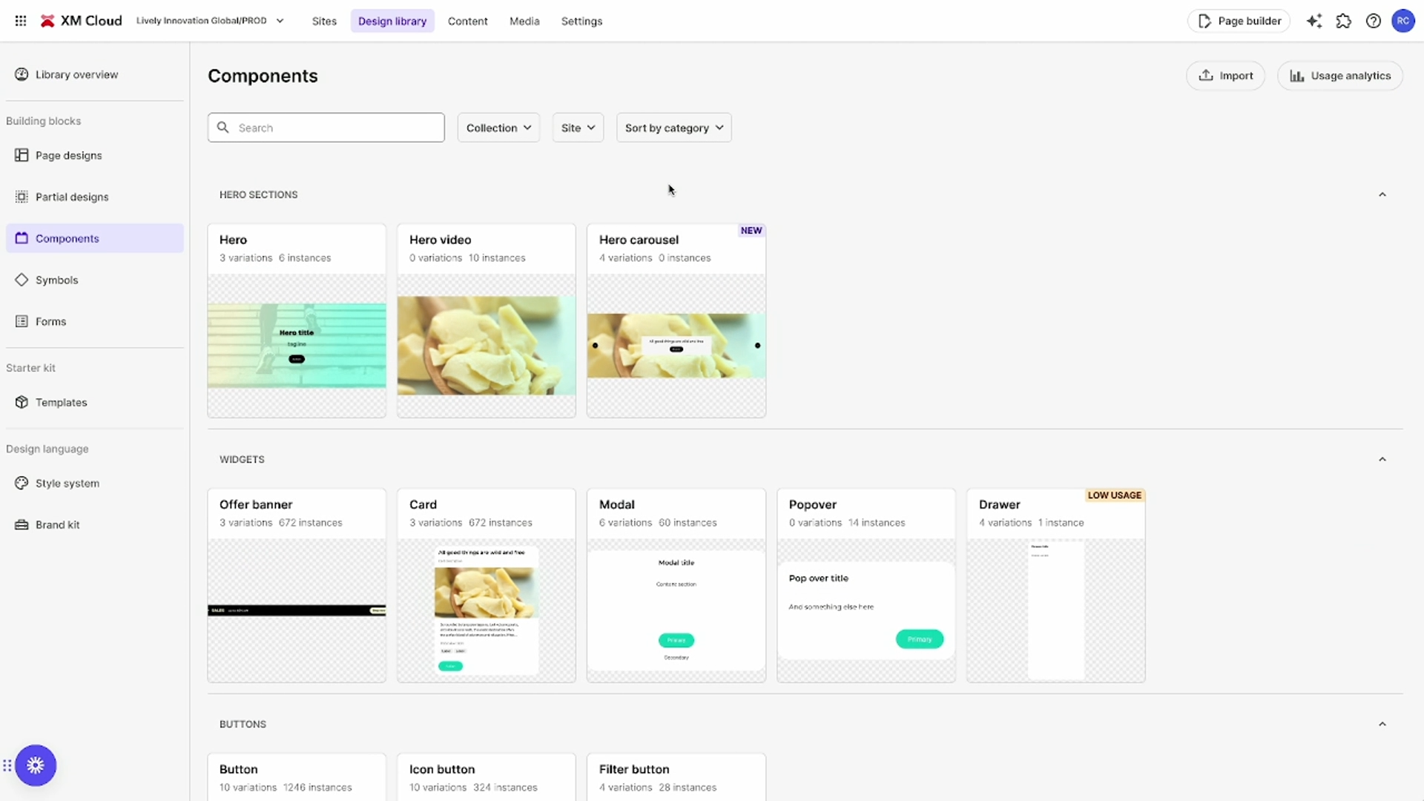Open the app launcher grid icon

point(21,21)
